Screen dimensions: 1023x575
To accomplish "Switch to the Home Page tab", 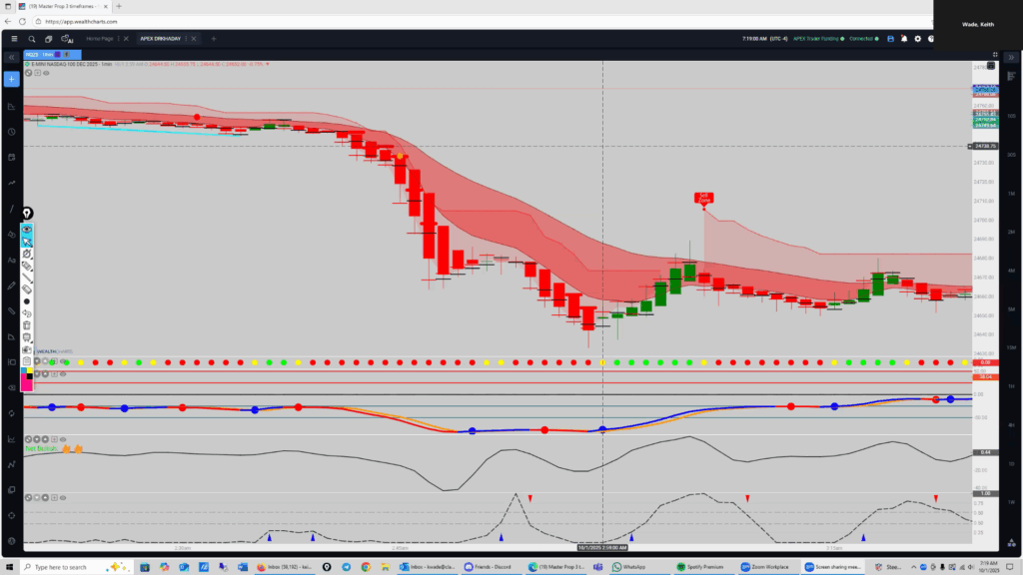I will 101,39.
